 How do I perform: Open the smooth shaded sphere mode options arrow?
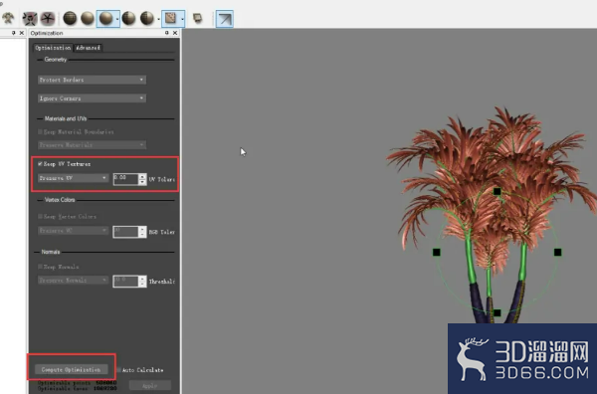tap(117, 19)
